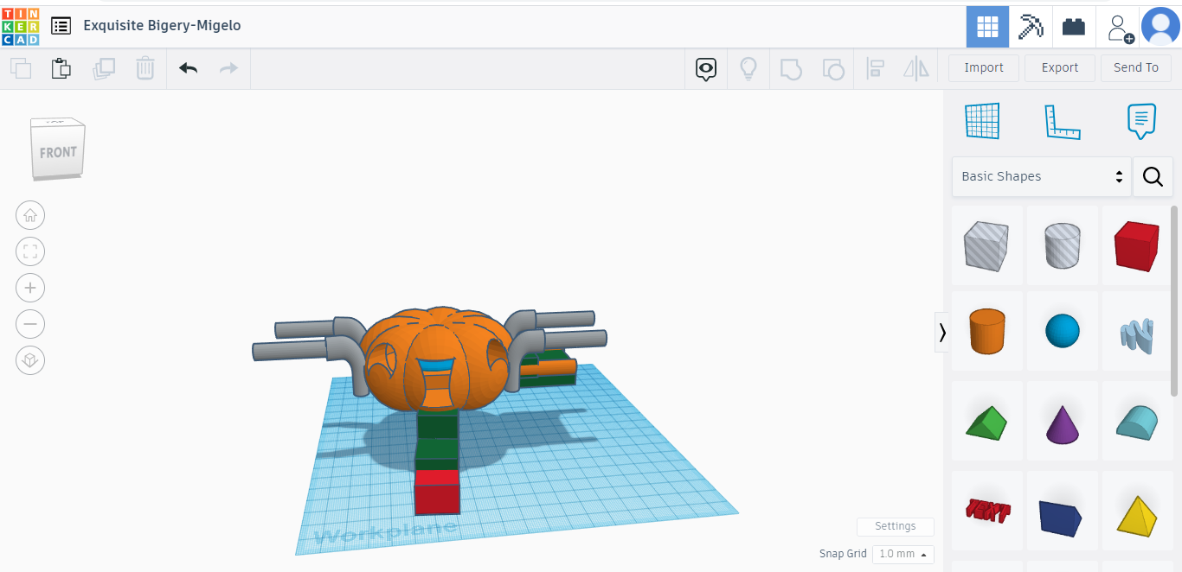The height and width of the screenshot is (572, 1182).
Task: Switch to Blocks mode with the pickaxe icon
Action: click(1030, 26)
